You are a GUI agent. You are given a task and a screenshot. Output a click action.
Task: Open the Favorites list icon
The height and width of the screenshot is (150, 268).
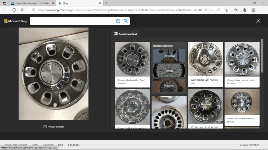click(236, 10)
